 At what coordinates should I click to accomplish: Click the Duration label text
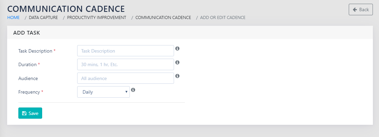[x=27, y=64]
